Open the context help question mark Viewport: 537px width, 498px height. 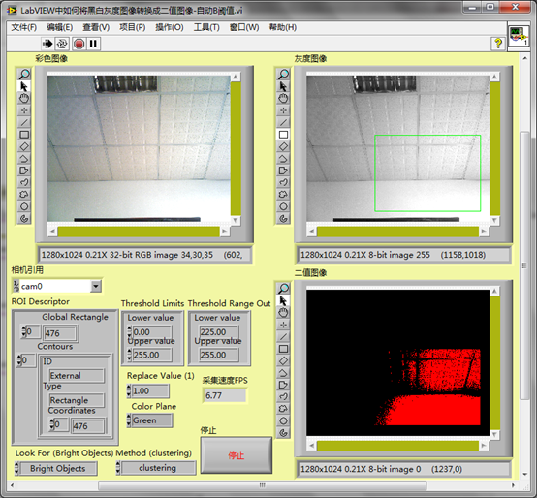[498, 44]
